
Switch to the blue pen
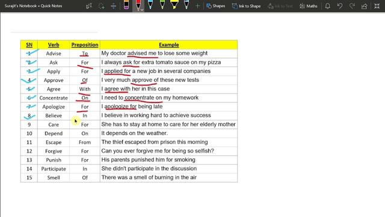click(150, 5)
